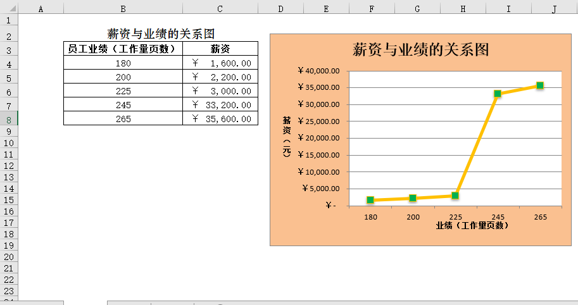Select the green data marker for 180
This screenshot has width=578, height=305.
click(x=370, y=200)
